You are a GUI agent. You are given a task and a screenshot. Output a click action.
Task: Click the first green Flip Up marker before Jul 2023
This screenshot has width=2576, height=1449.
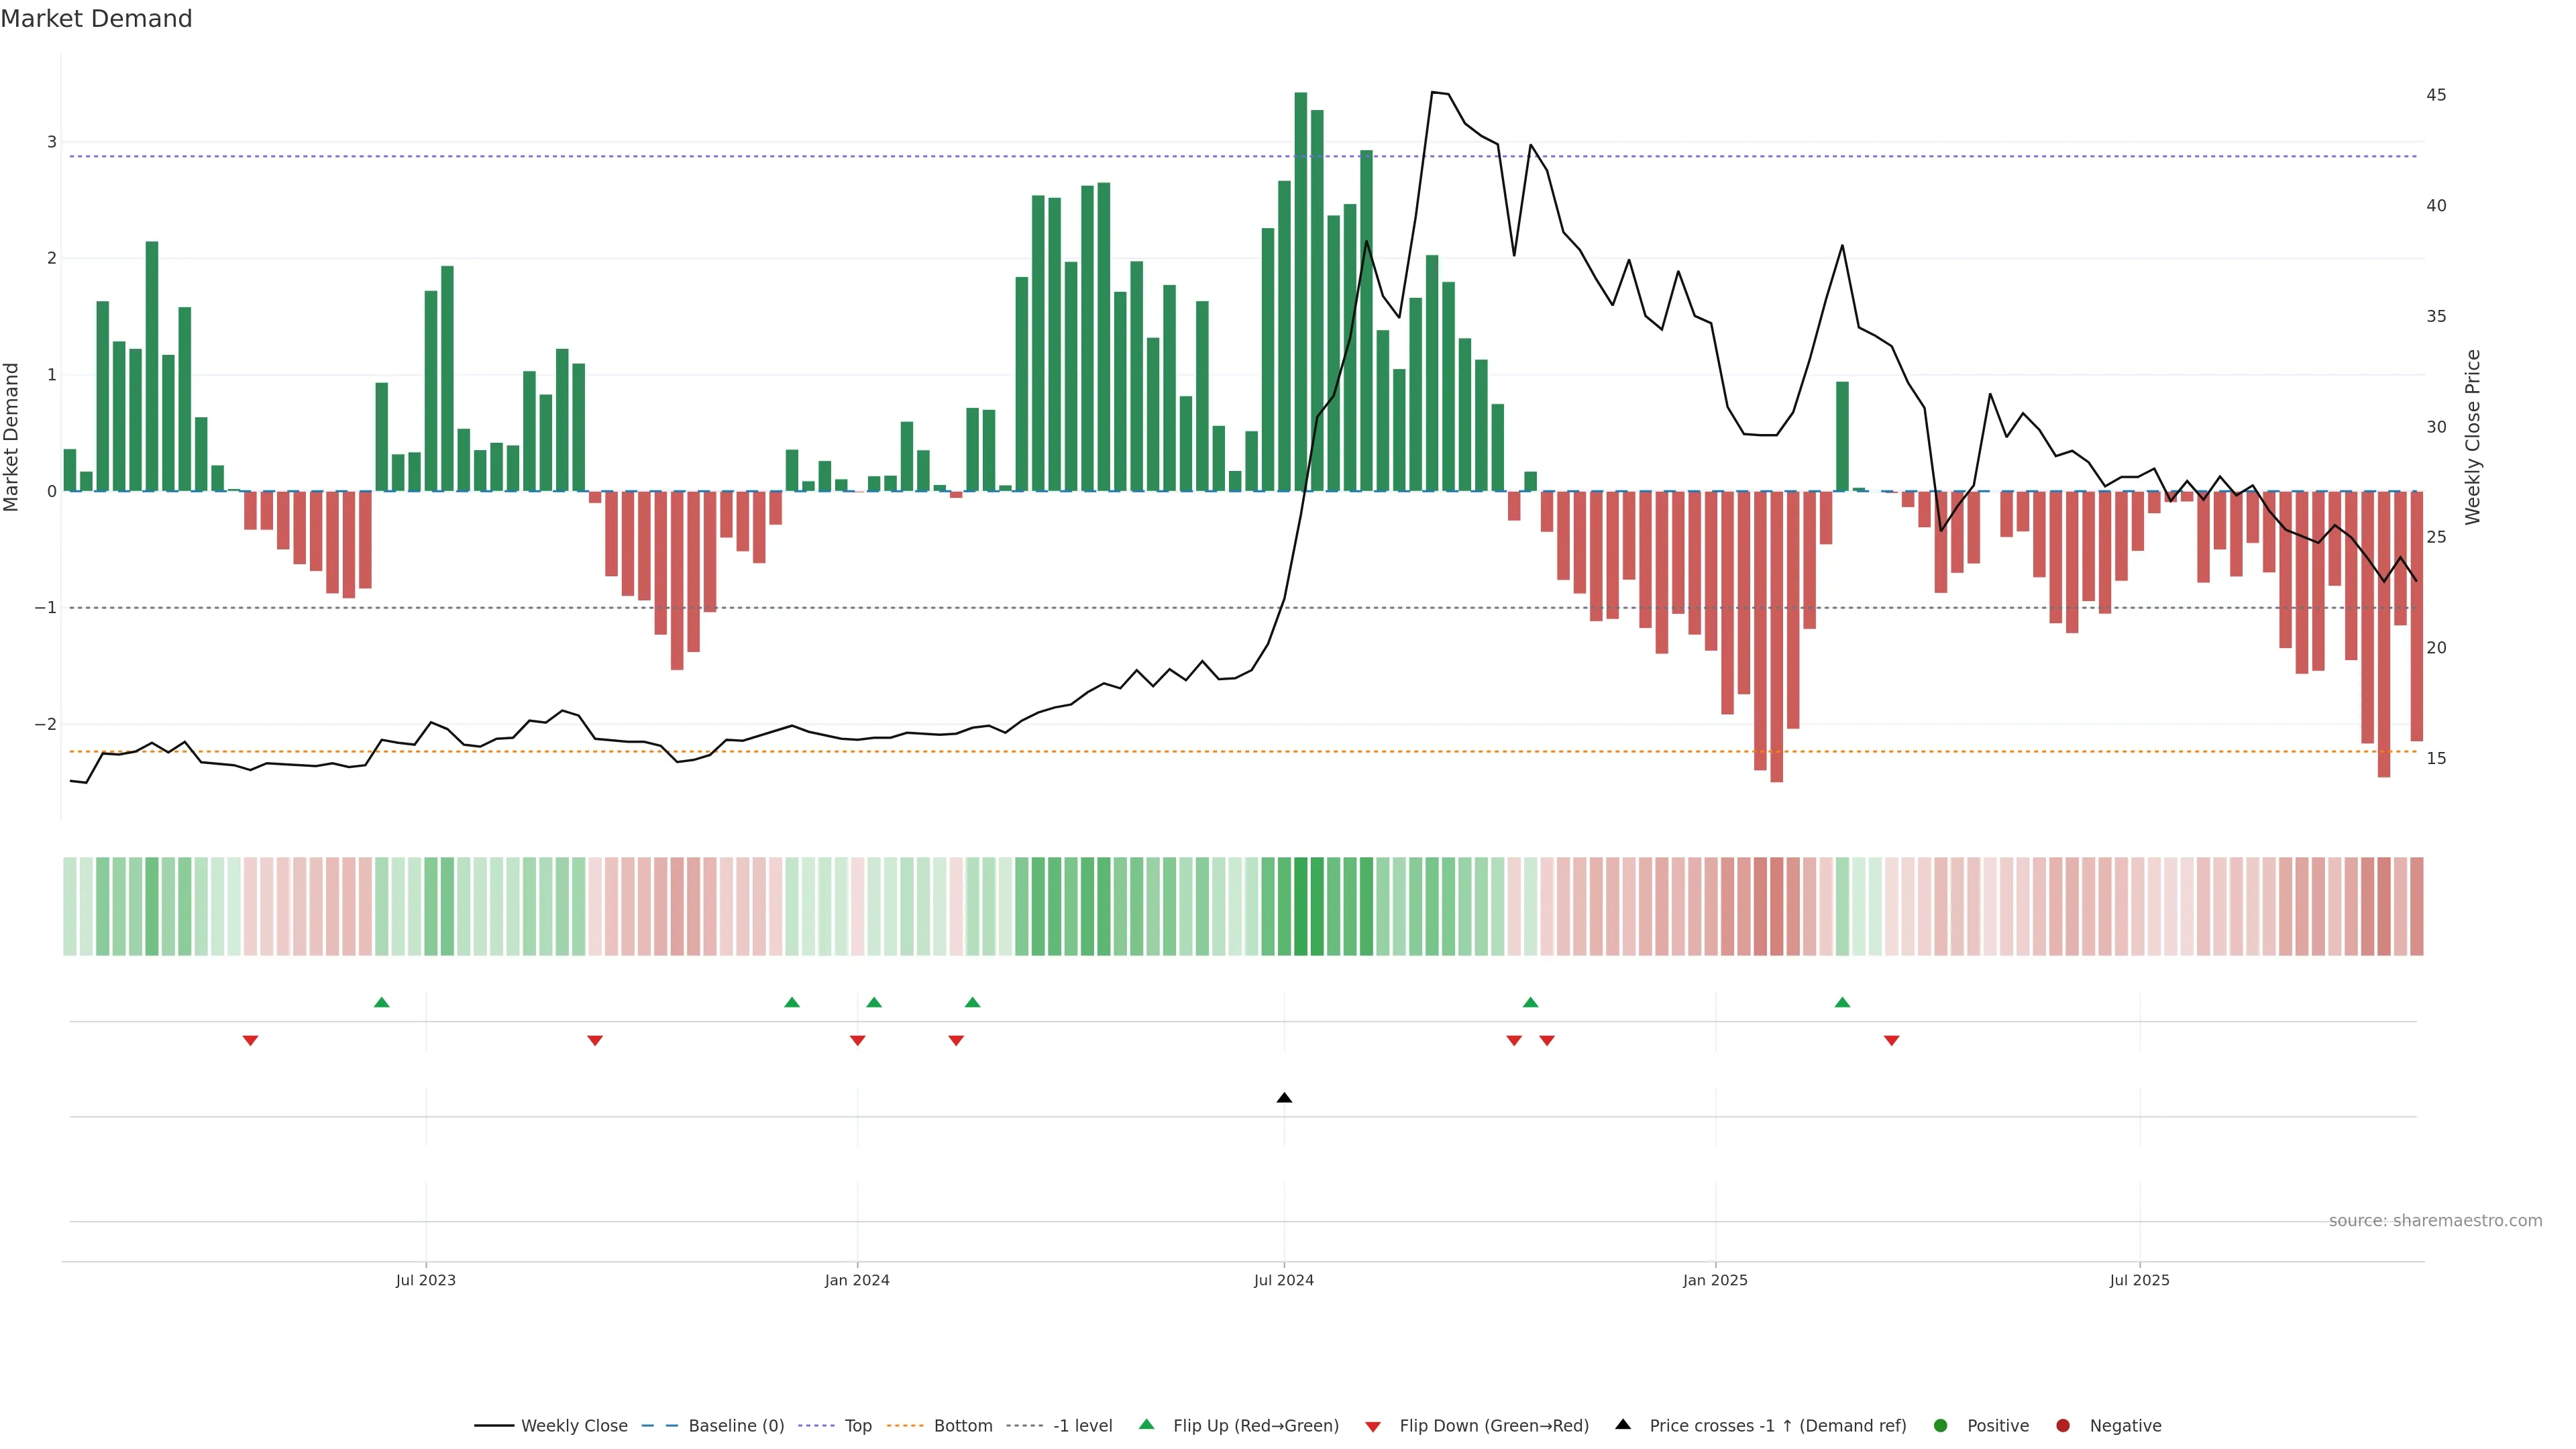click(x=381, y=1002)
